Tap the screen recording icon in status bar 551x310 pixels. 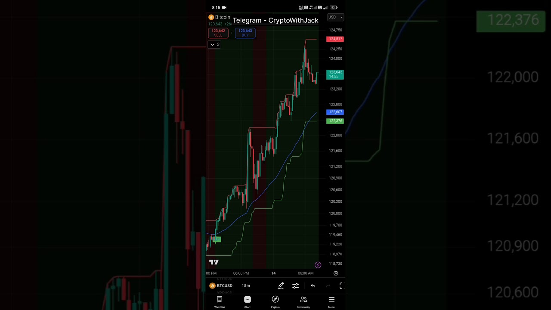(224, 7)
